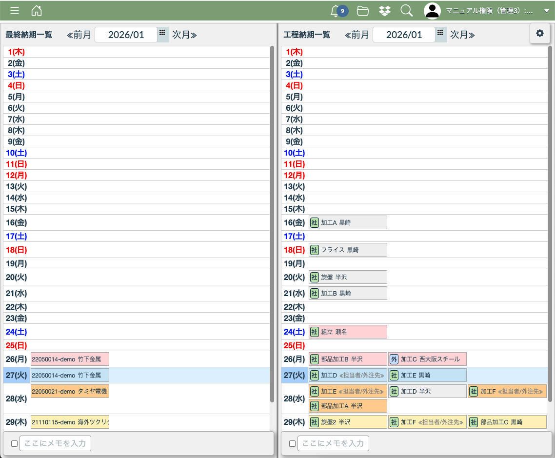
Task: Open the notifications bell
Action: pyautogui.click(x=335, y=11)
